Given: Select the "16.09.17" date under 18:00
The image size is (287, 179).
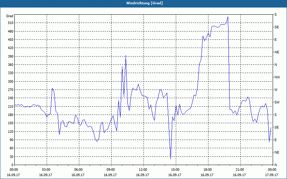Looking at the screenshot, I should [x=207, y=175].
